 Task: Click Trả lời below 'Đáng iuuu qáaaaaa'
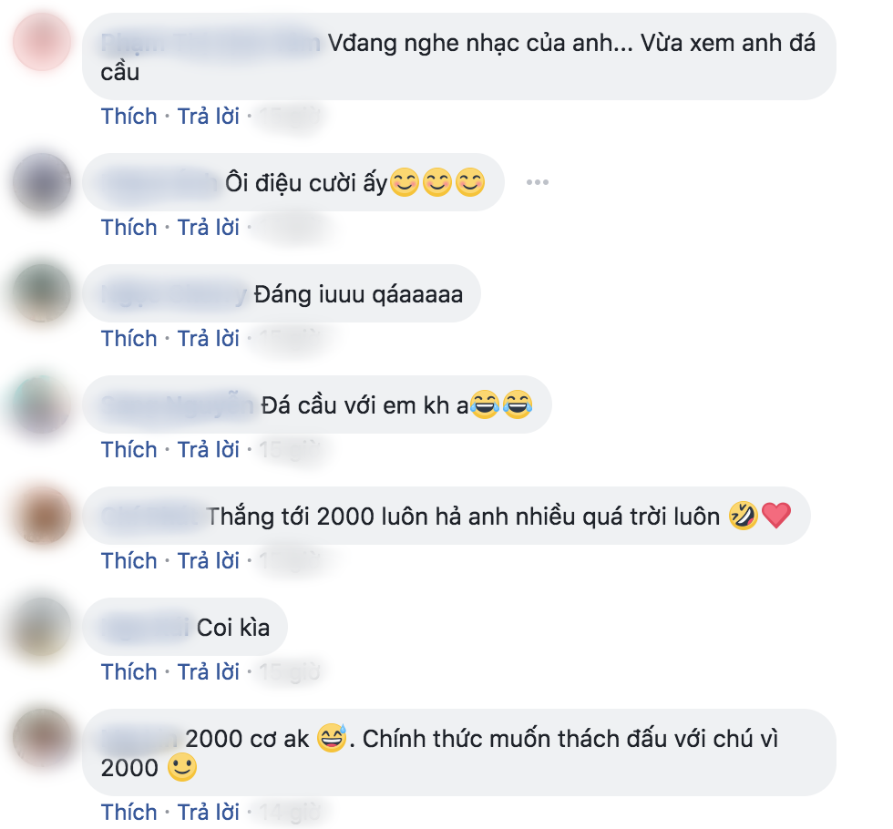pyautogui.click(x=209, y=338)
